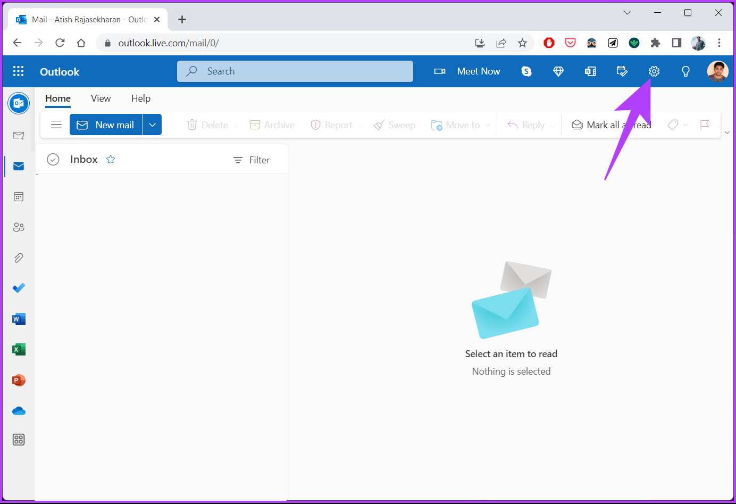This screenshot has height=504, width=736.
Task: Reload the browser page
Action: click(60, 43)
